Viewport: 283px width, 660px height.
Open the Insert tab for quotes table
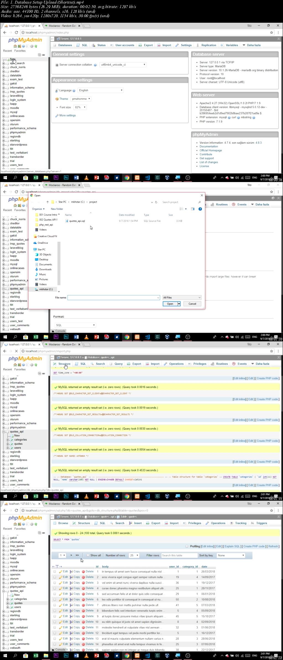click(x=135, y=523)
